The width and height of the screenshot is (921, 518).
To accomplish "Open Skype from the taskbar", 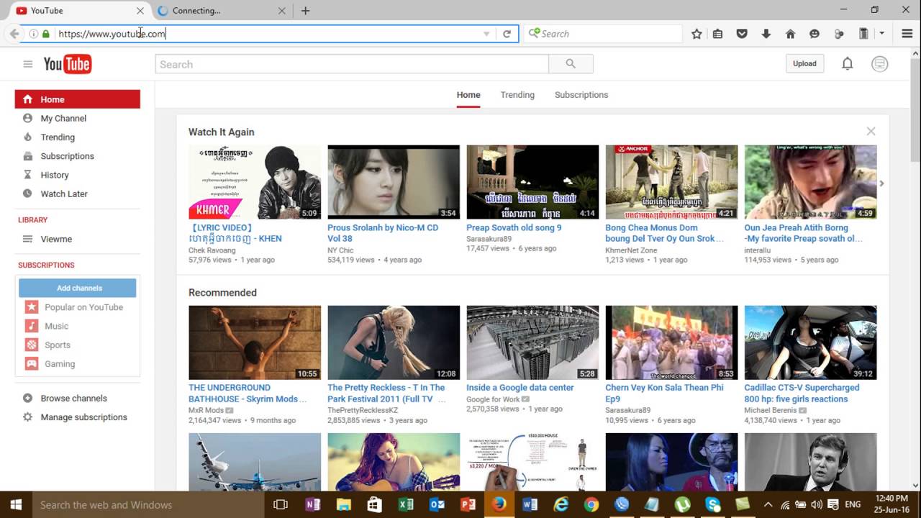I will [713, 504].
